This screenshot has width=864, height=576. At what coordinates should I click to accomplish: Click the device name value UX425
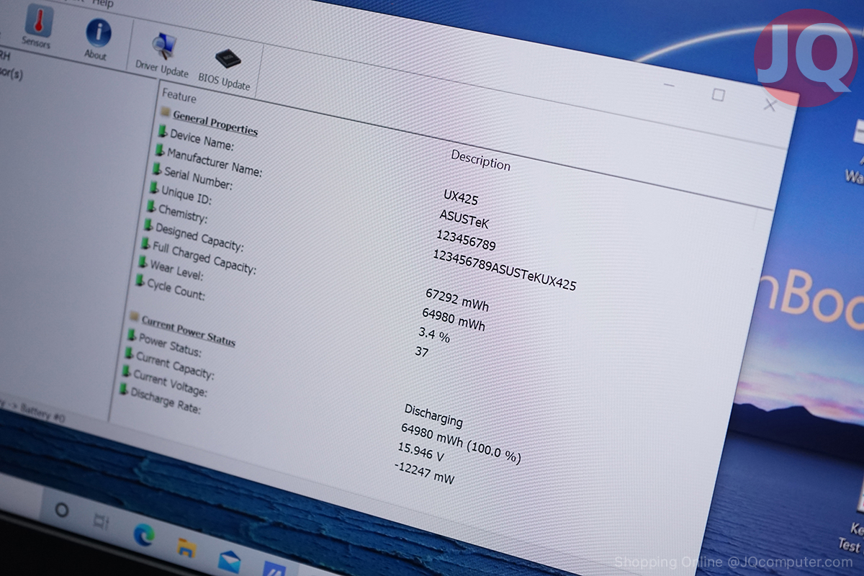(461, 197)
